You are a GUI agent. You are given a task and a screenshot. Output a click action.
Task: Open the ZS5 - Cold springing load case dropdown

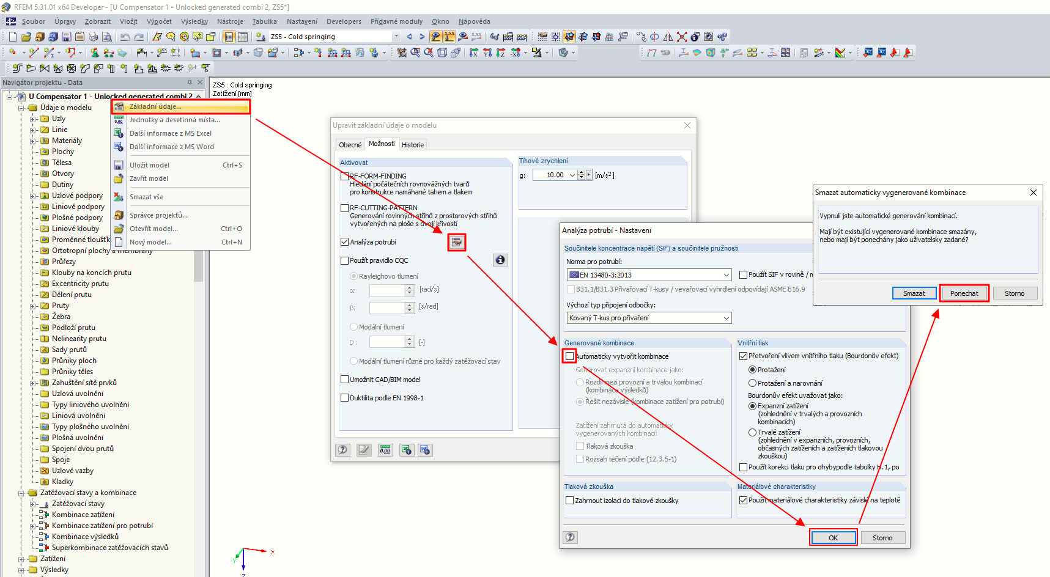[x=396, y=37]
